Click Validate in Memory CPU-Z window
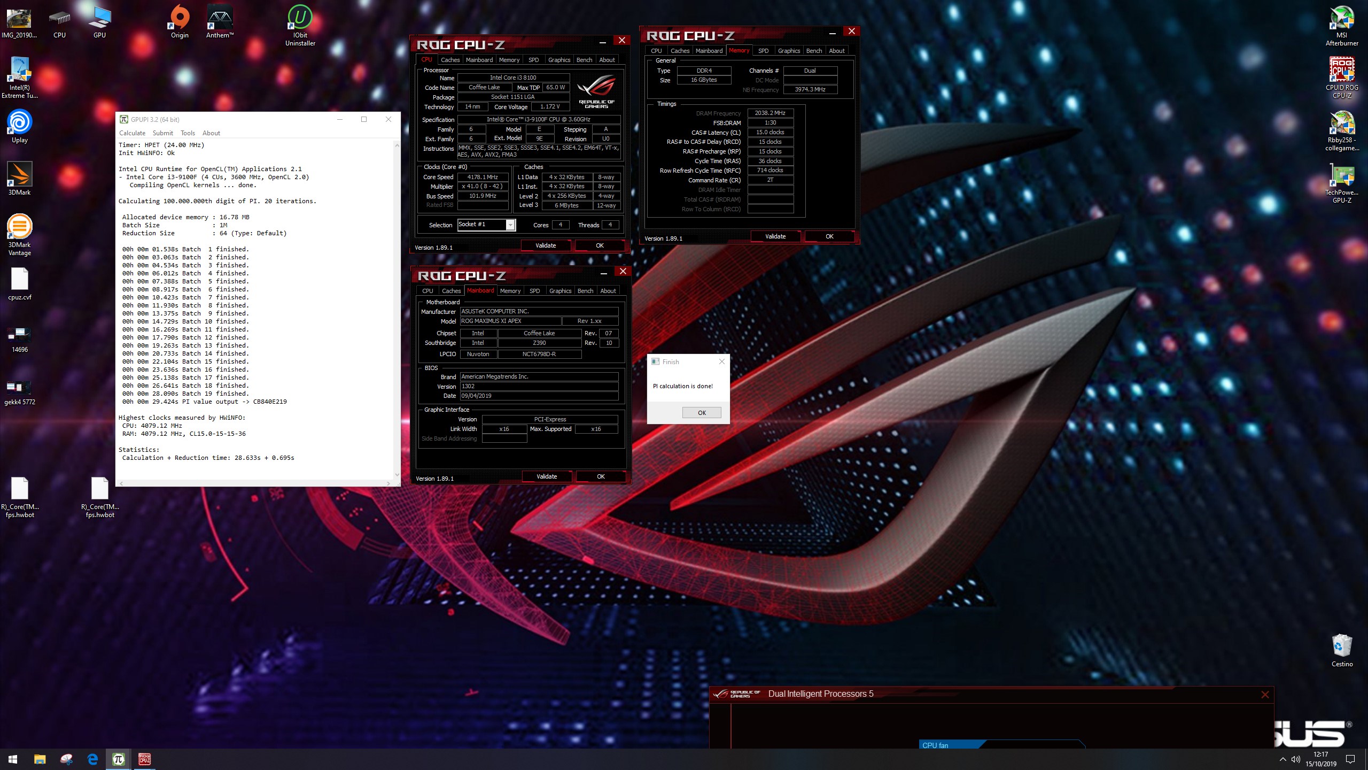 click(x=775, y=236)
